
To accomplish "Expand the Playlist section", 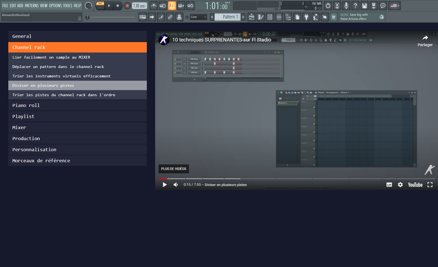I will tap(78, 117).
